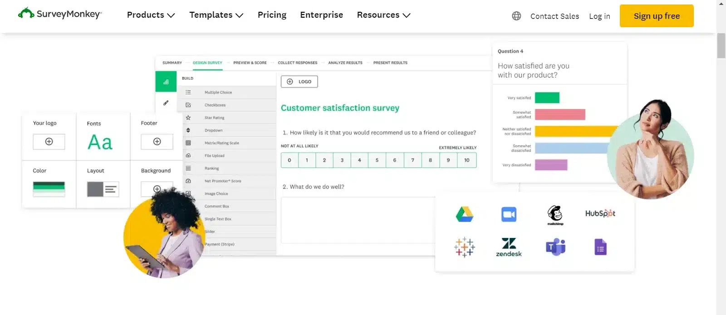
Task: Click the Tableau integration icon
Action: pos(465,247)
